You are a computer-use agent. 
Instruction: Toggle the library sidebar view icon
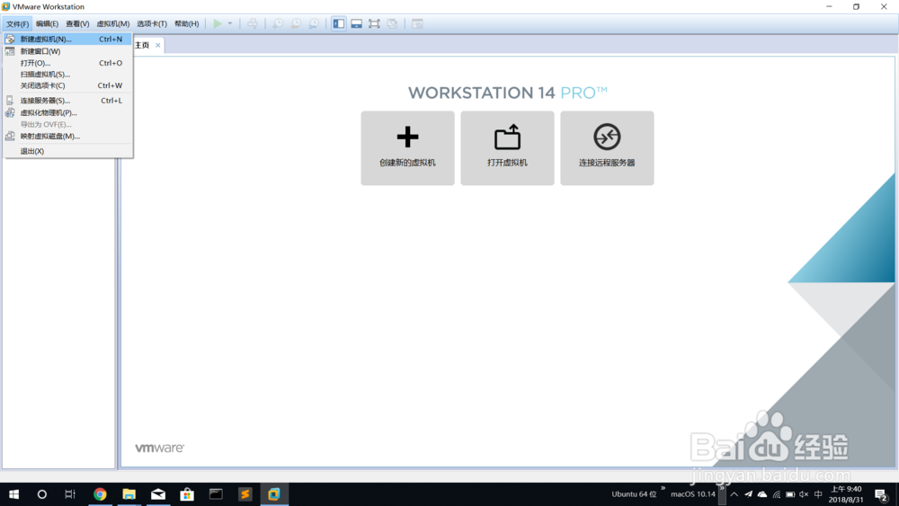tap(339, 23)
